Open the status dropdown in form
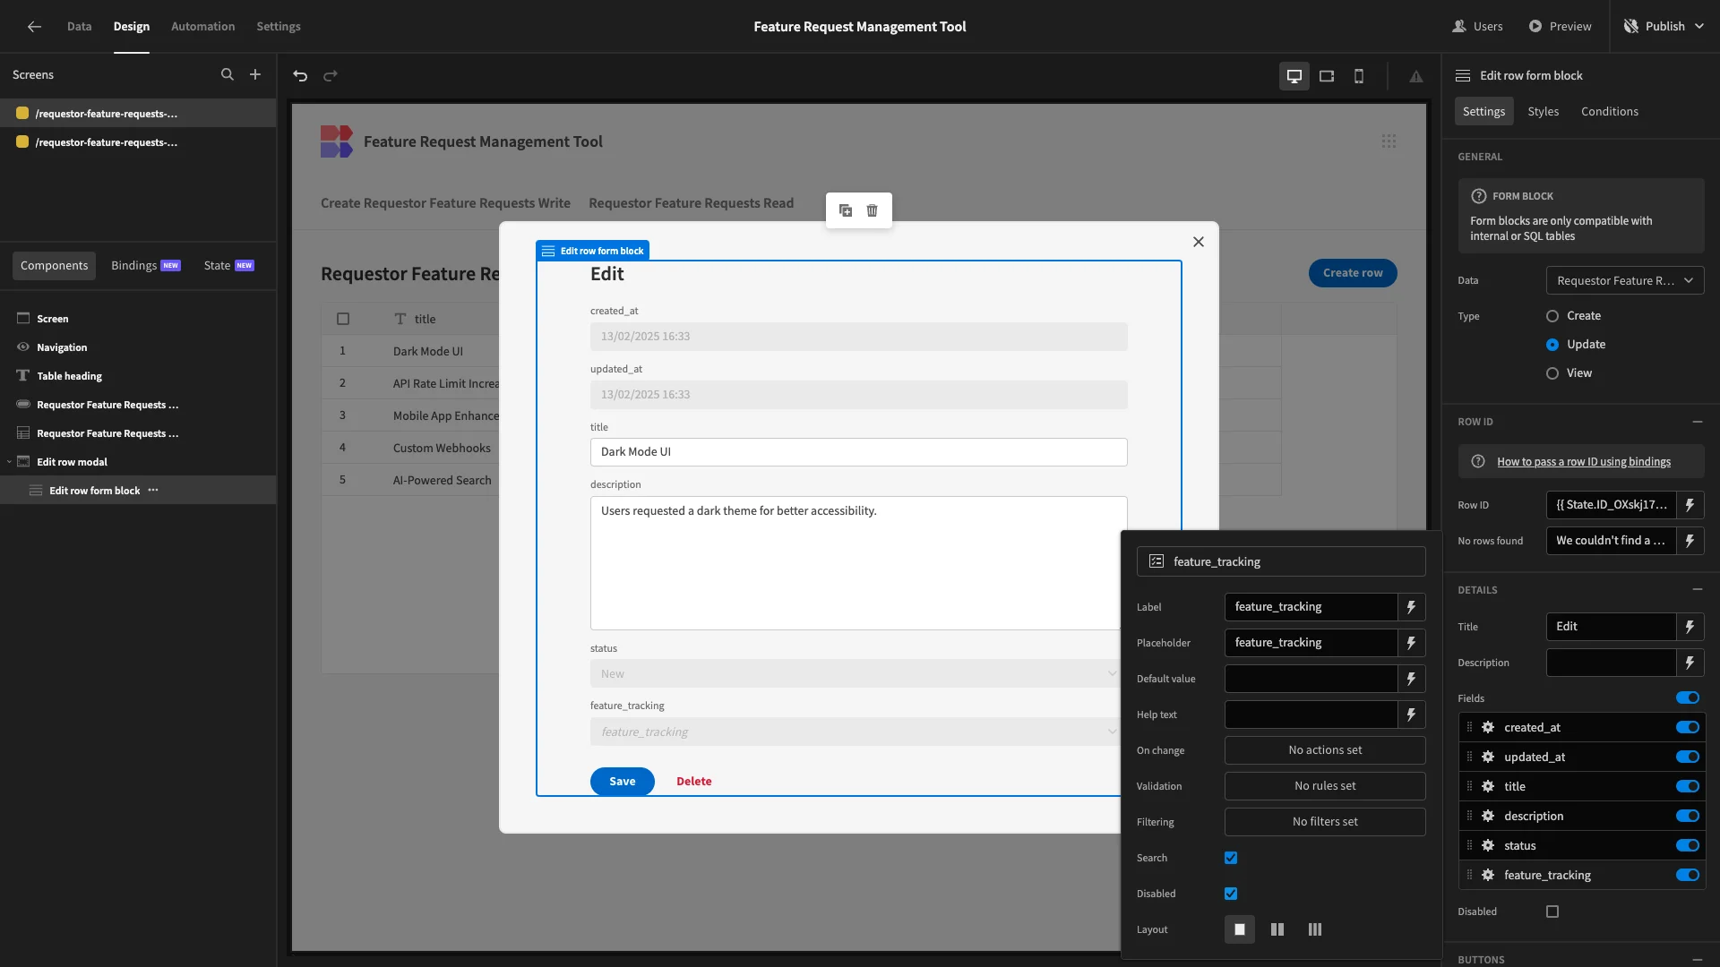Viewport: 1720px width, 967px height. (855, 674)
